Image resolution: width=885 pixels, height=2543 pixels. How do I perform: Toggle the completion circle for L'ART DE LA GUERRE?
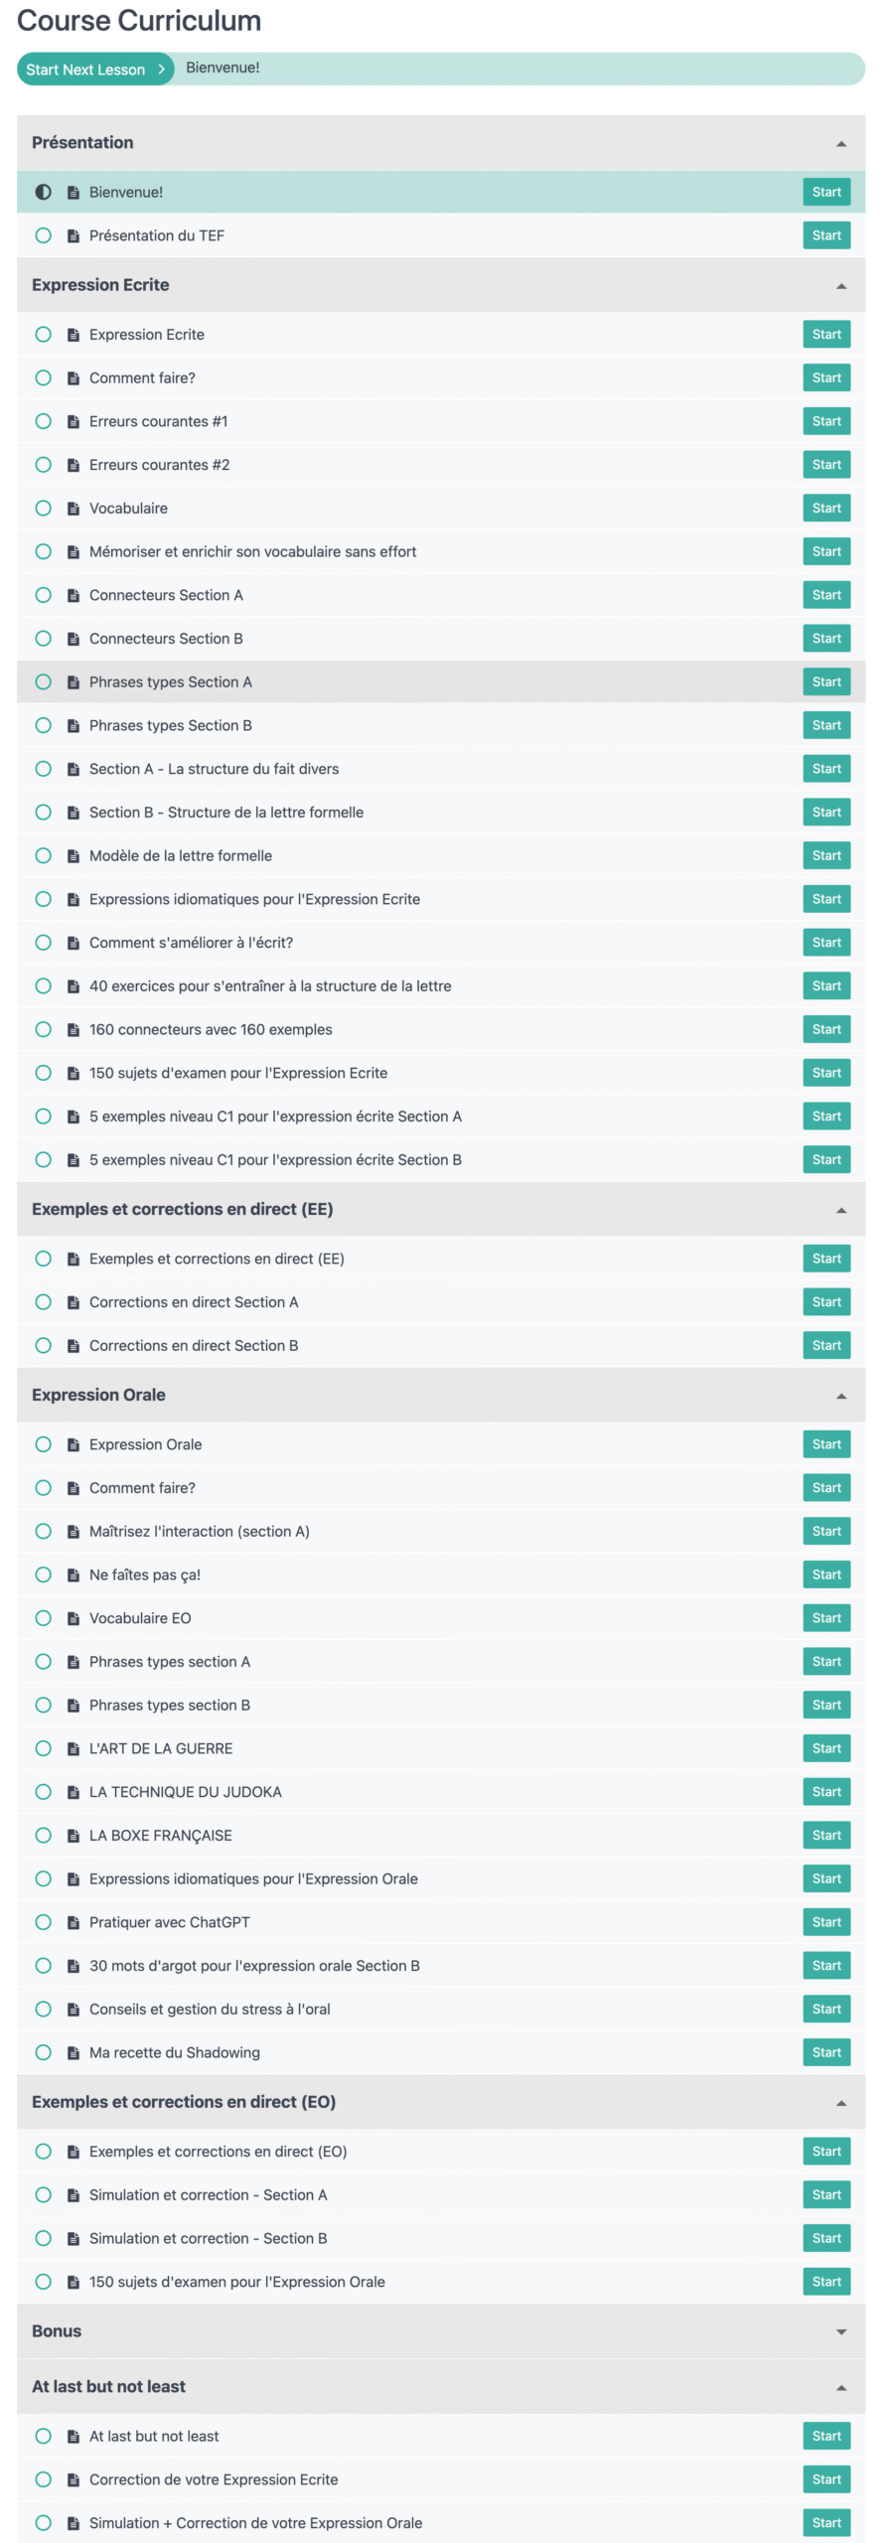point(43,1747)
